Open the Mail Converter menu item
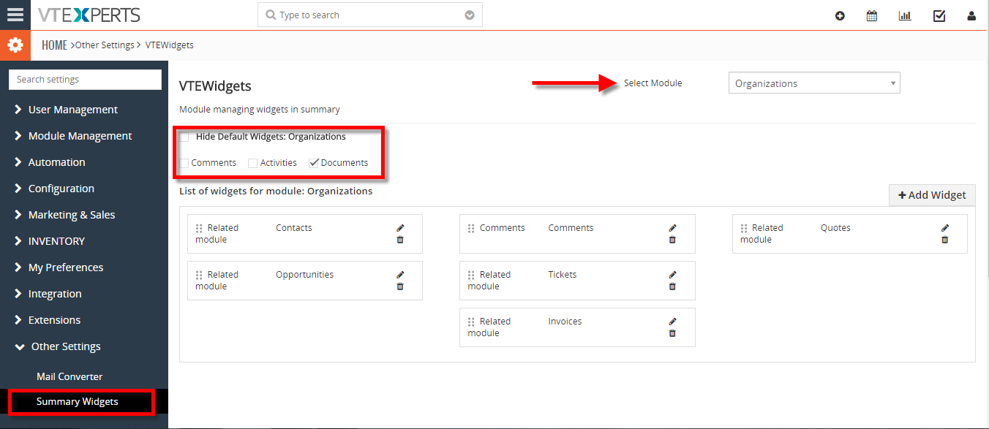Image resolution: width=989 pixels, height=429 pixels. tap(69, 376)
